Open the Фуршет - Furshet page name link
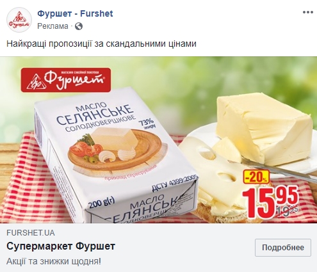 (x=75, y=13)
